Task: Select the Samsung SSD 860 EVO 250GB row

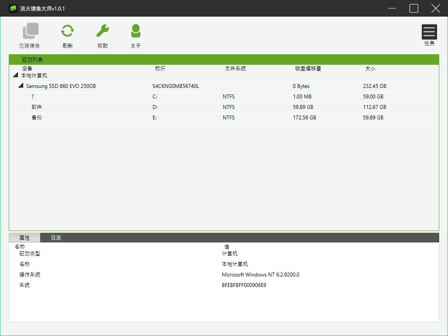Action: tap(224, 86)
